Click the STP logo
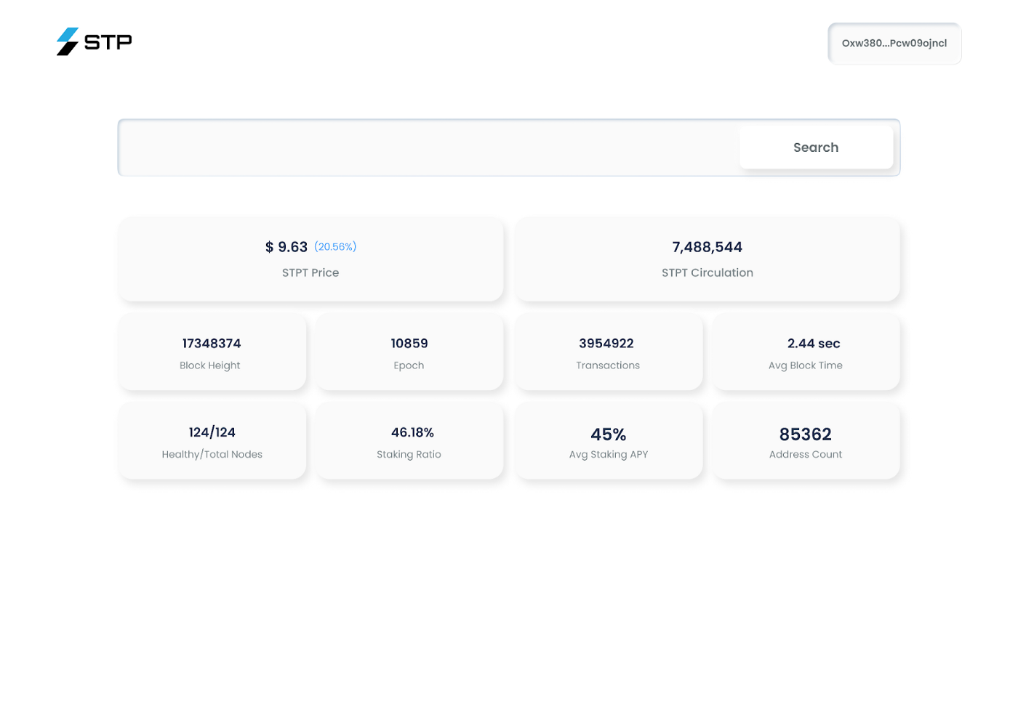 click(x=95, y=42)
